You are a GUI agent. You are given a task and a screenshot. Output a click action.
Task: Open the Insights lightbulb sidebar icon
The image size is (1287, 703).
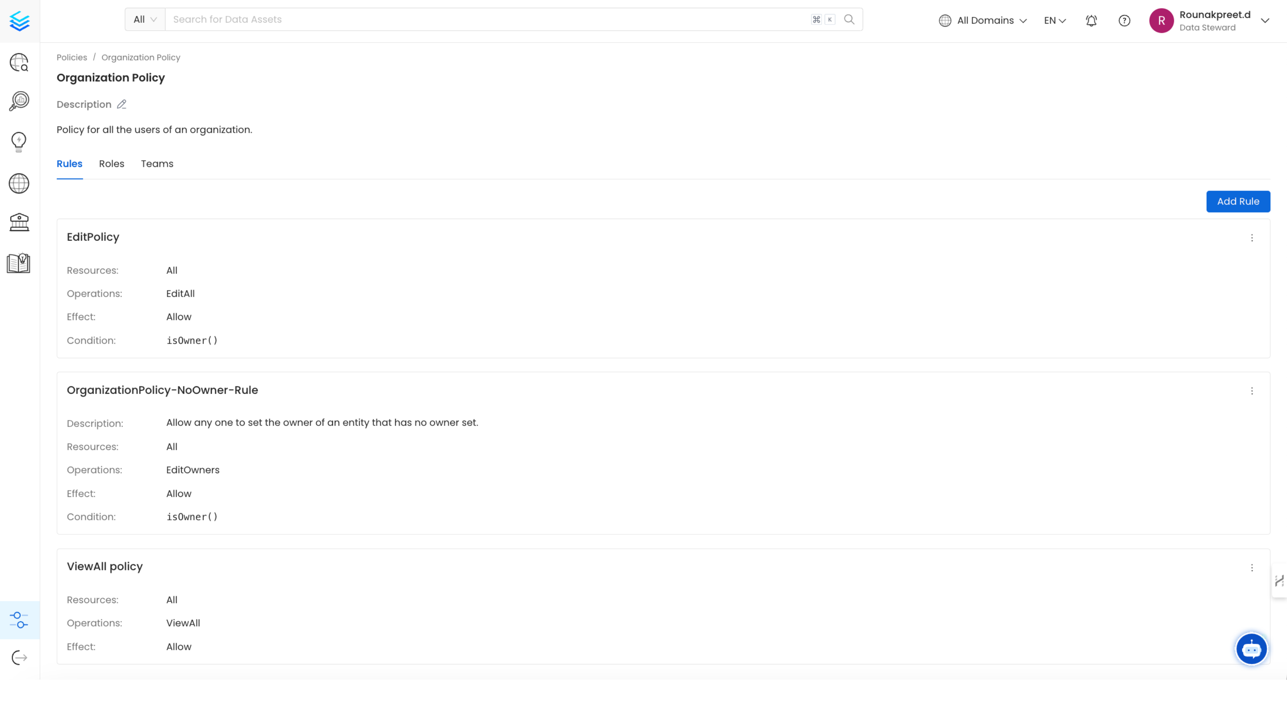click(19, 142)
